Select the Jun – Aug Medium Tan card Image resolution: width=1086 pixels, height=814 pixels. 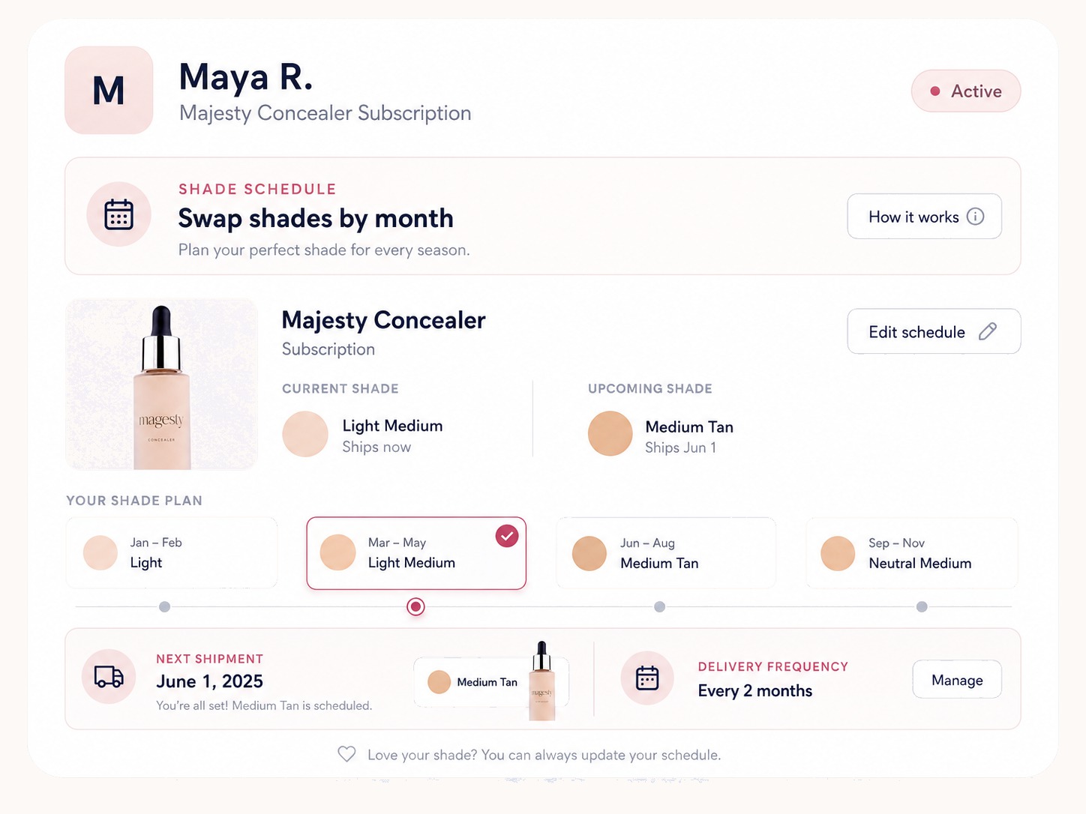coord(666,553)
